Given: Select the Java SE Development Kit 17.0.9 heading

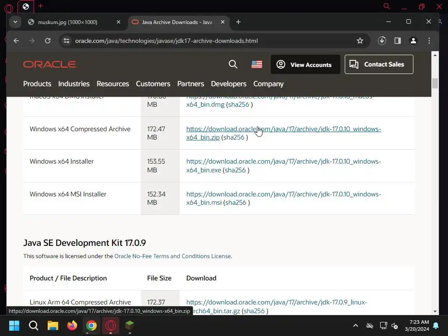Looking at the screenshot, I should [84, 243].
